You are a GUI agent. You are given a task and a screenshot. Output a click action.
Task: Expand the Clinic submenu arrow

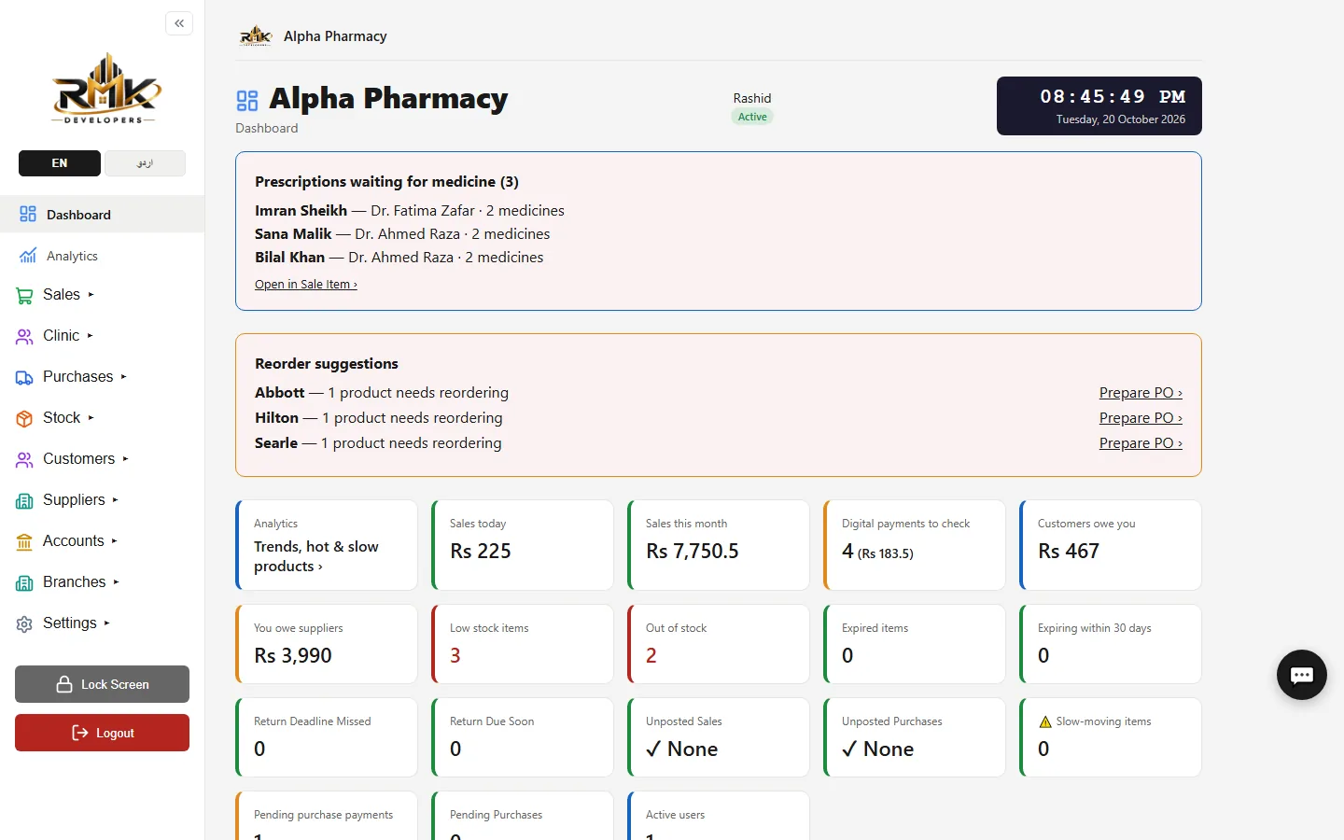click(x=90, y=336)
